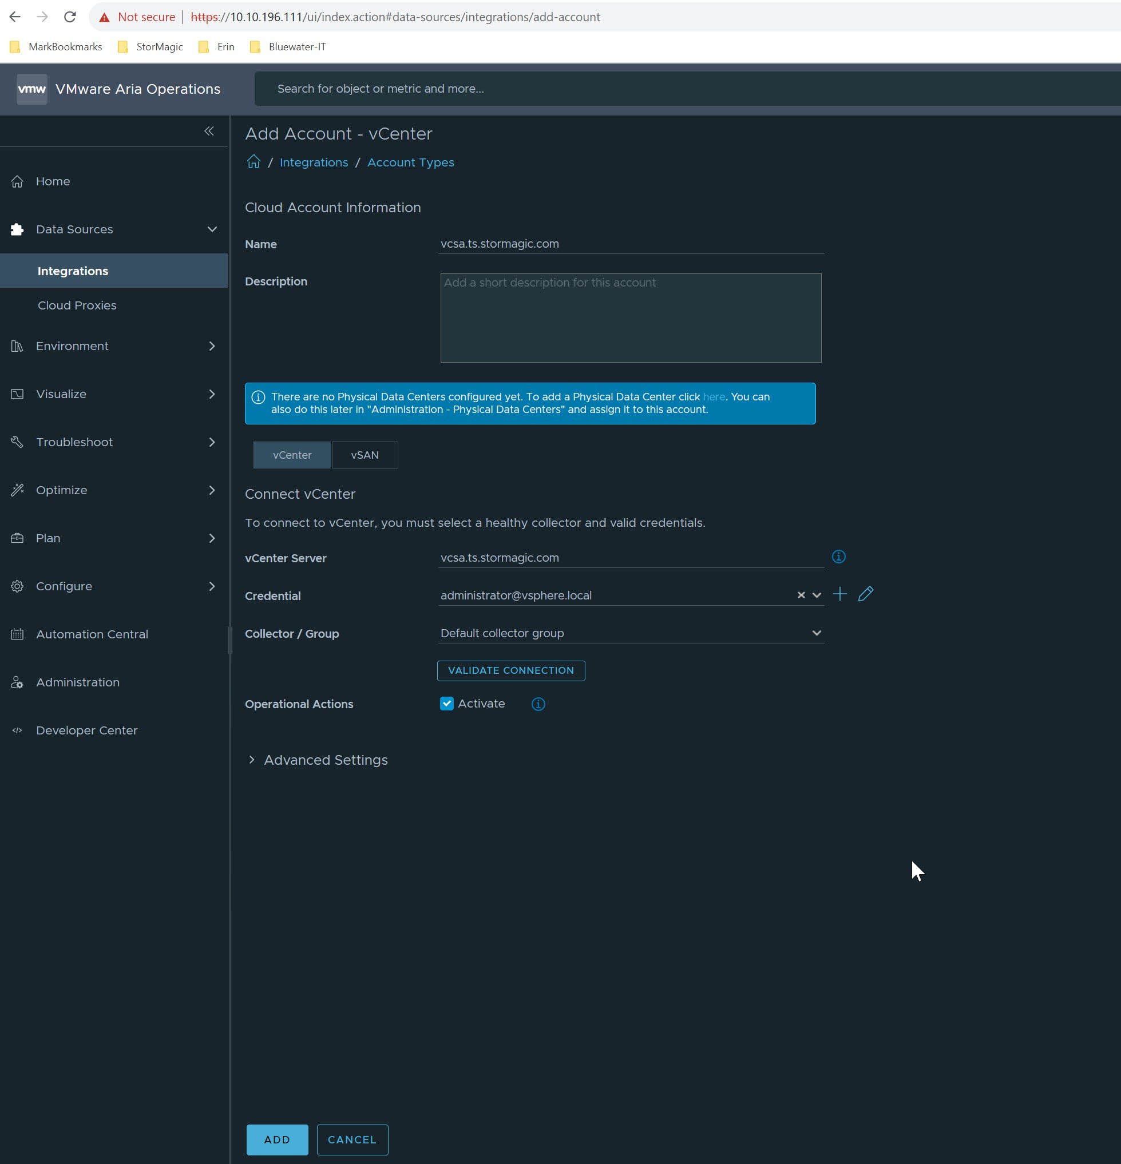Screen dimensions: 1121x1164
Task: Click the Optimize wand icon
Action: tap(17, 490)
